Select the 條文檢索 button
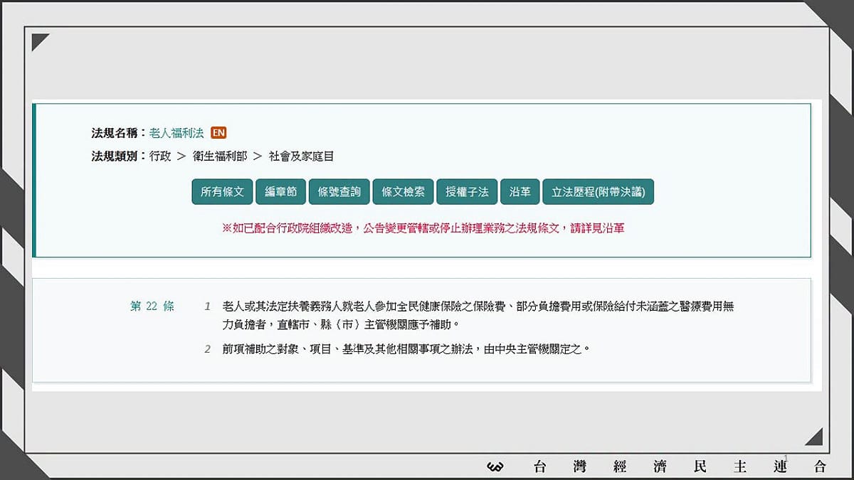The width and height of the screenshot is (854, 480). tap(403, 192)
